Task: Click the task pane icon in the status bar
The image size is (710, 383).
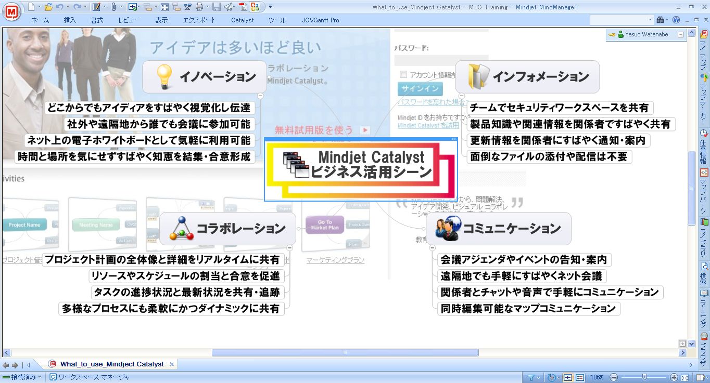Action: (x=701, y=377)
